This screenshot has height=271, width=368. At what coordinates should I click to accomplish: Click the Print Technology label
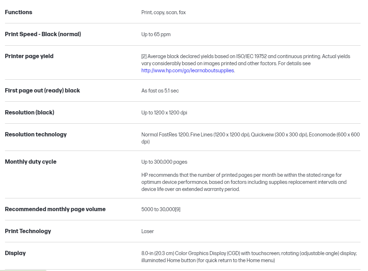coord(28,231)
